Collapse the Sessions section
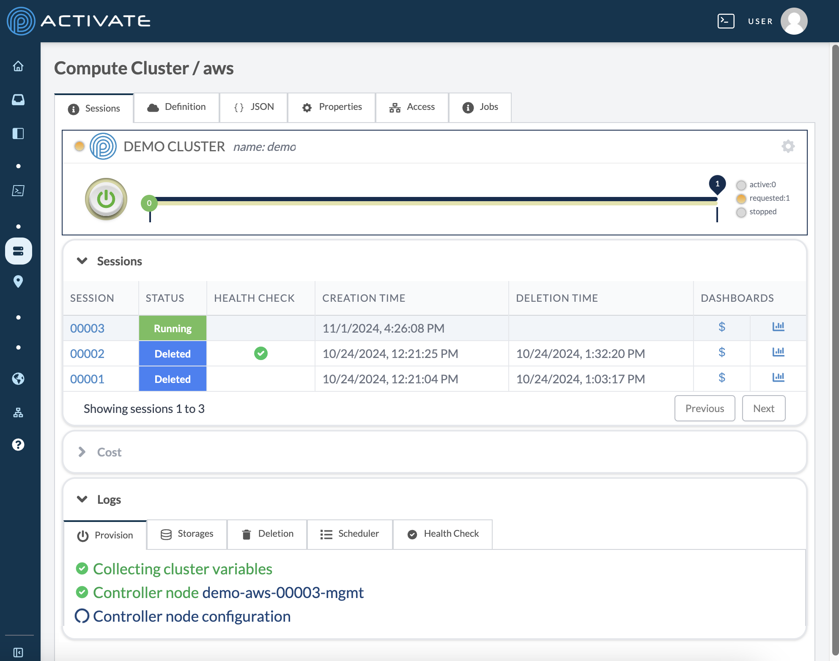 click(82, 261)
